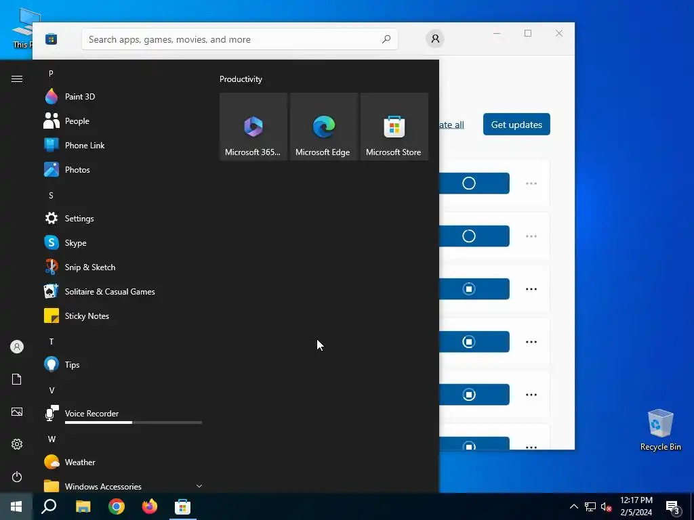This screenshot has width=694, height=520.
Task: Open more options for fifth update row
Action: [x=531, y=395]
